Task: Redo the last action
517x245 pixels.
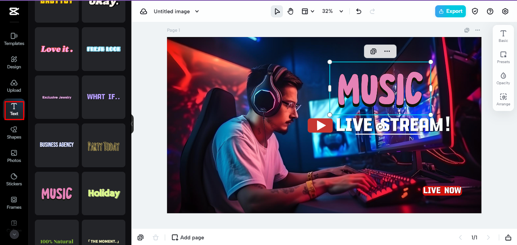Action: coord(372,11)
